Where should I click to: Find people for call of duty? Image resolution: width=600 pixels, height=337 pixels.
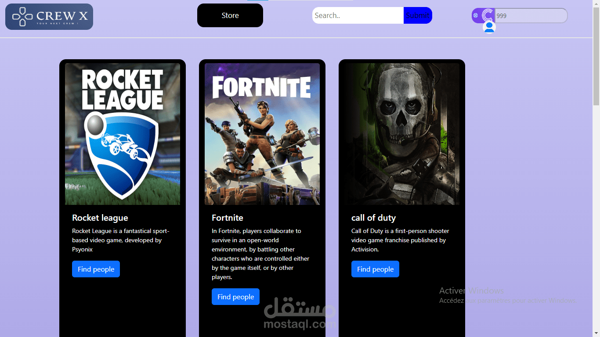pyautogui.click(x=375, y=269)
